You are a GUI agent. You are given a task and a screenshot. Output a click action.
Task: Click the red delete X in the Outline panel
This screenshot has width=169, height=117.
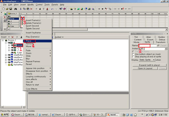[x=13, y=37]
